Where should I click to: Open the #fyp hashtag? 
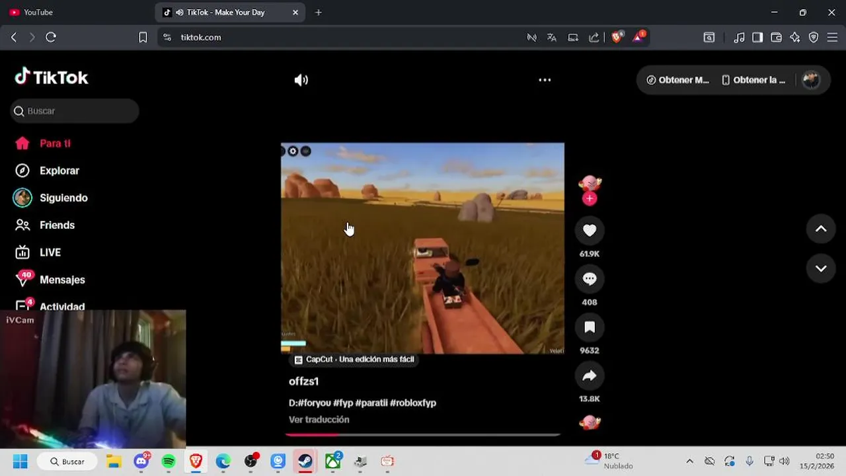[x=343, y=403]
